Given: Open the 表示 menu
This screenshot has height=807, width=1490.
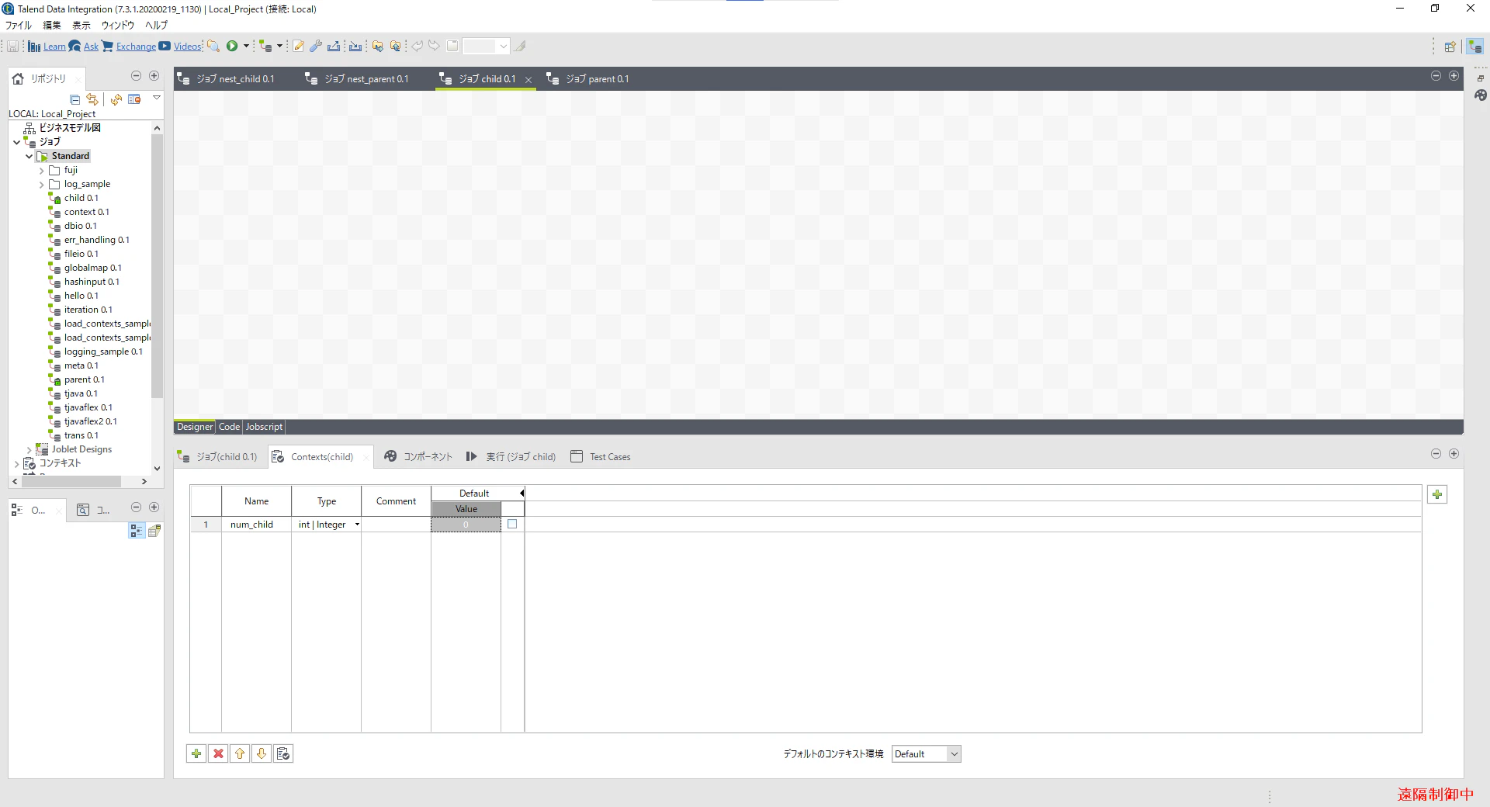Looking at the screenshot, I should [x=81, y=25].
